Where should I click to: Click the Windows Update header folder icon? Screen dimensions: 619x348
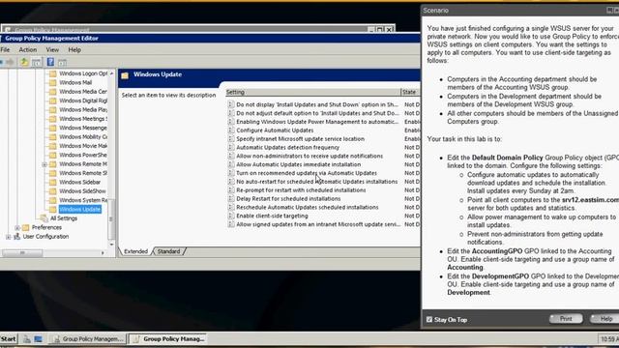tap(125, 75)
